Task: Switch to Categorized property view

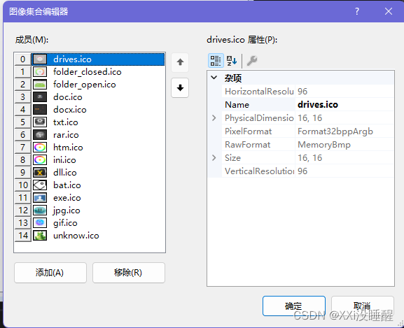Action: [x=216, y=61]
